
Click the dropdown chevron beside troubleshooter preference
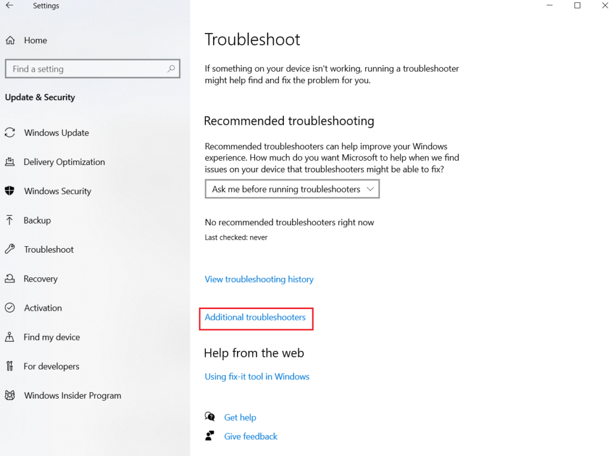point(370,189)
